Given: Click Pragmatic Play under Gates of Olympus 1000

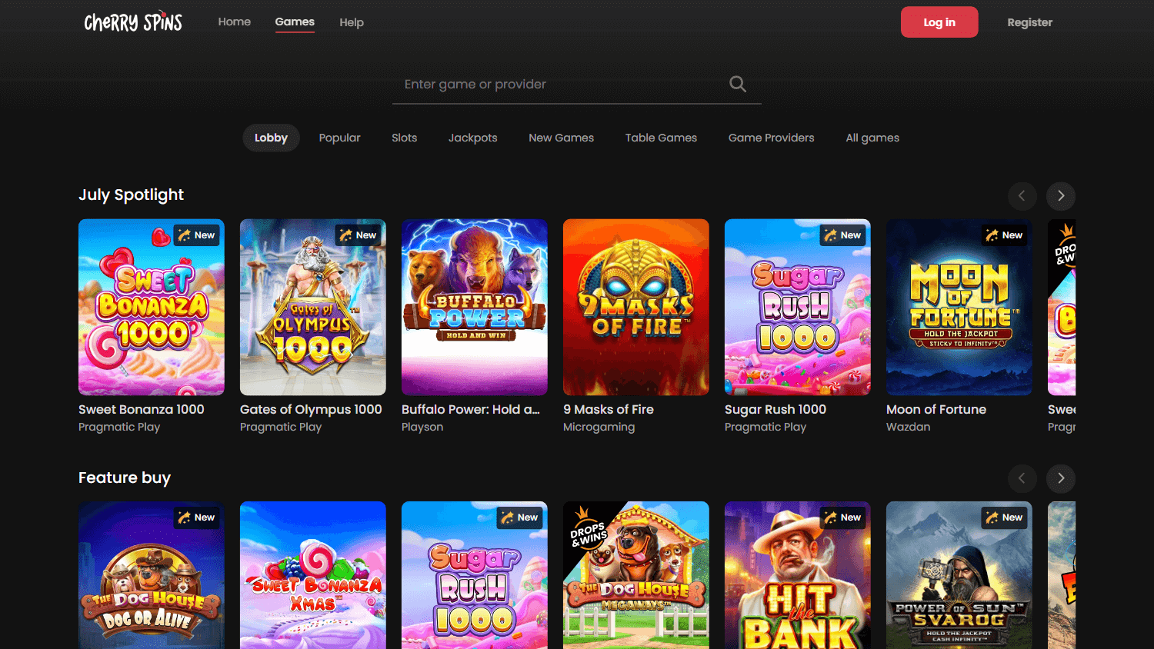Looking at the screenshot, I should 281,428.
